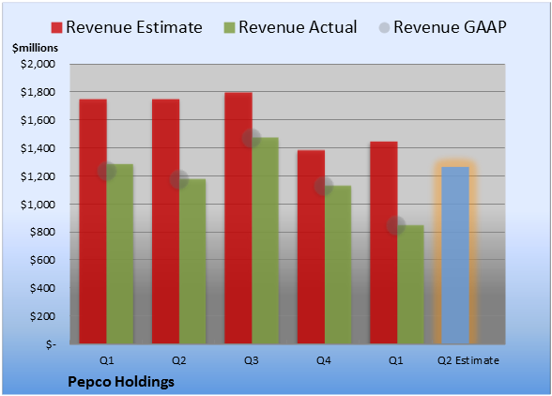The height and width of the screenshot is (396, 552).
Task: Select the 'Revenue Actual' legend label
Action: [298, 27]
